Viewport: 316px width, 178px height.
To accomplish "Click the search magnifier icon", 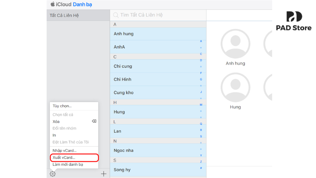I will click(x=116, y=15).
